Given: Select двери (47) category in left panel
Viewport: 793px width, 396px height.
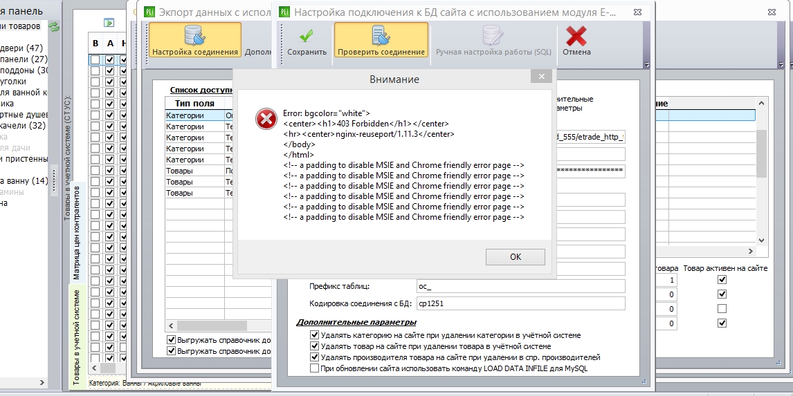Looking at the screenshot, I should tap(21, 48).
